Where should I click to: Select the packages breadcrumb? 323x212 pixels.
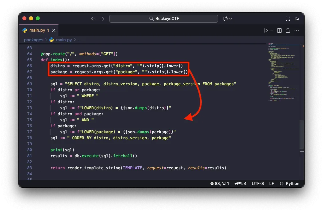pos(34,40)
